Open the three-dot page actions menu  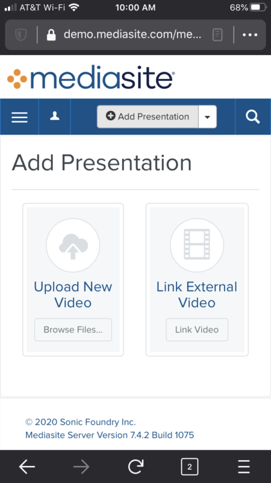coord(250,35)
